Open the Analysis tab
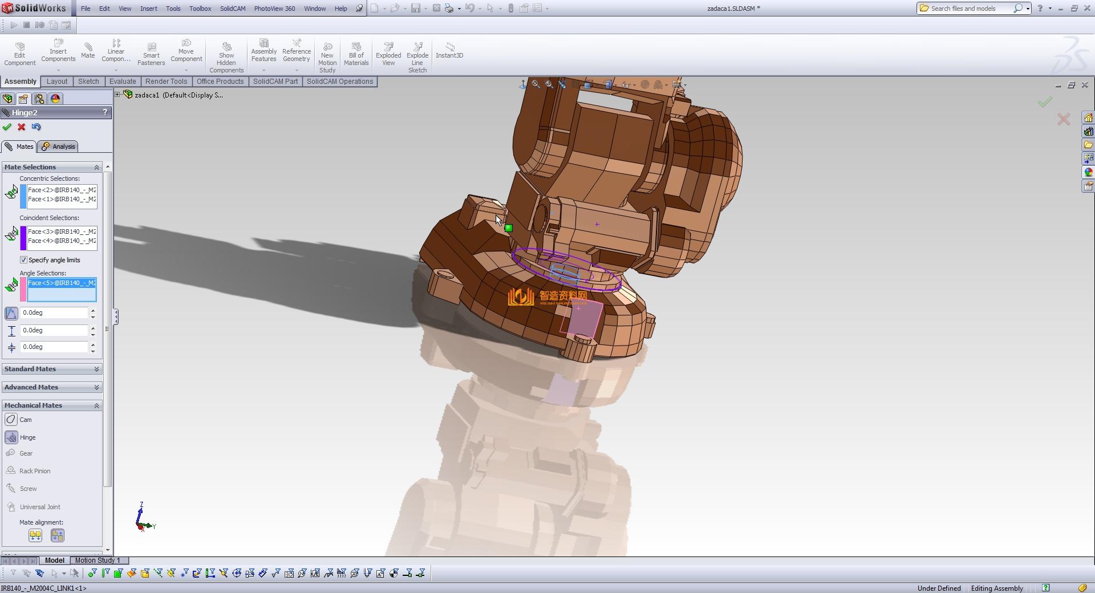1095x593 pixels. click(x=58, y=147)
